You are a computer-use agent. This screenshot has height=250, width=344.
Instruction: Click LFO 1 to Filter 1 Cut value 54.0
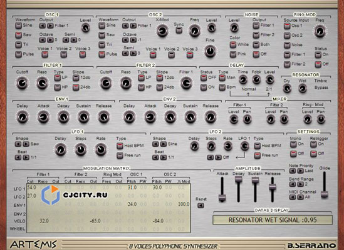(31, 187)
